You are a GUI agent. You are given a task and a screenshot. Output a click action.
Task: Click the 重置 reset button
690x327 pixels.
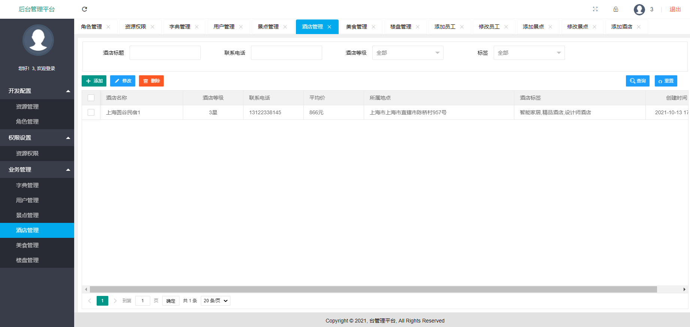[666, 81]
